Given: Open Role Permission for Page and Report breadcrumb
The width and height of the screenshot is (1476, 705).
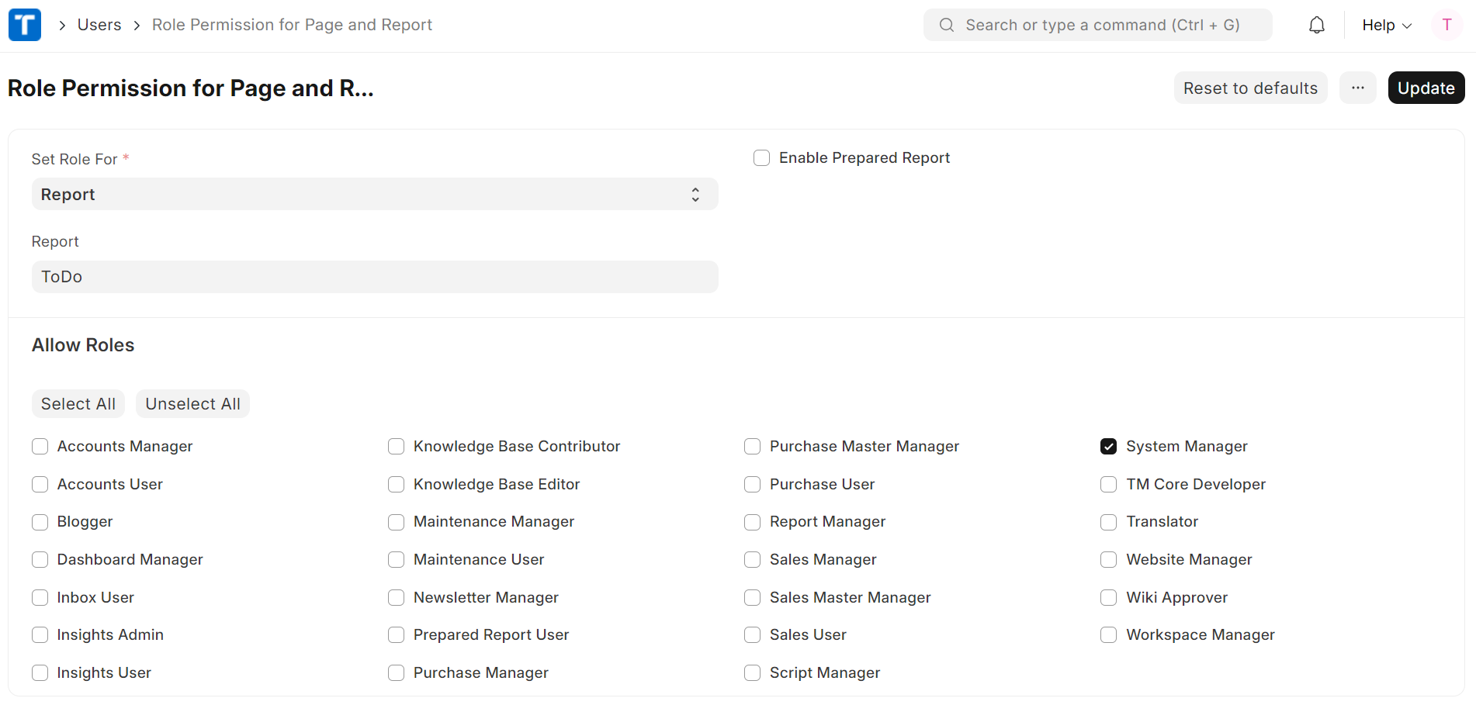Looking at the screenshot, I should (292, 25).
